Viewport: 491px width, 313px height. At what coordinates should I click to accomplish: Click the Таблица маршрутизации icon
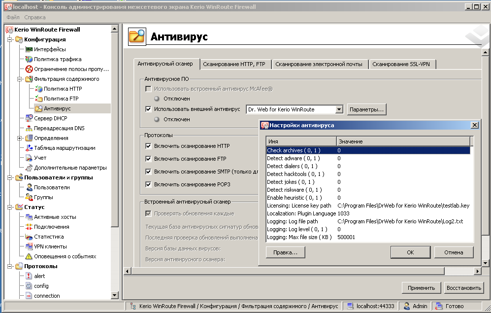pos(29,148)
